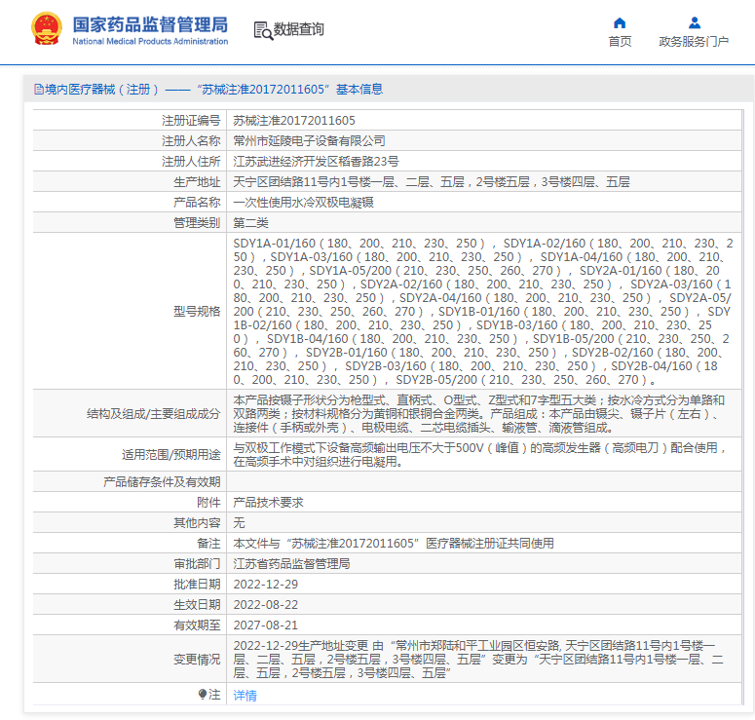Click the document icon before 境内医疗器械
Image resolution: width=755 pixels, height=720 pixels.
pyautogui.click(x=39, y=89)
